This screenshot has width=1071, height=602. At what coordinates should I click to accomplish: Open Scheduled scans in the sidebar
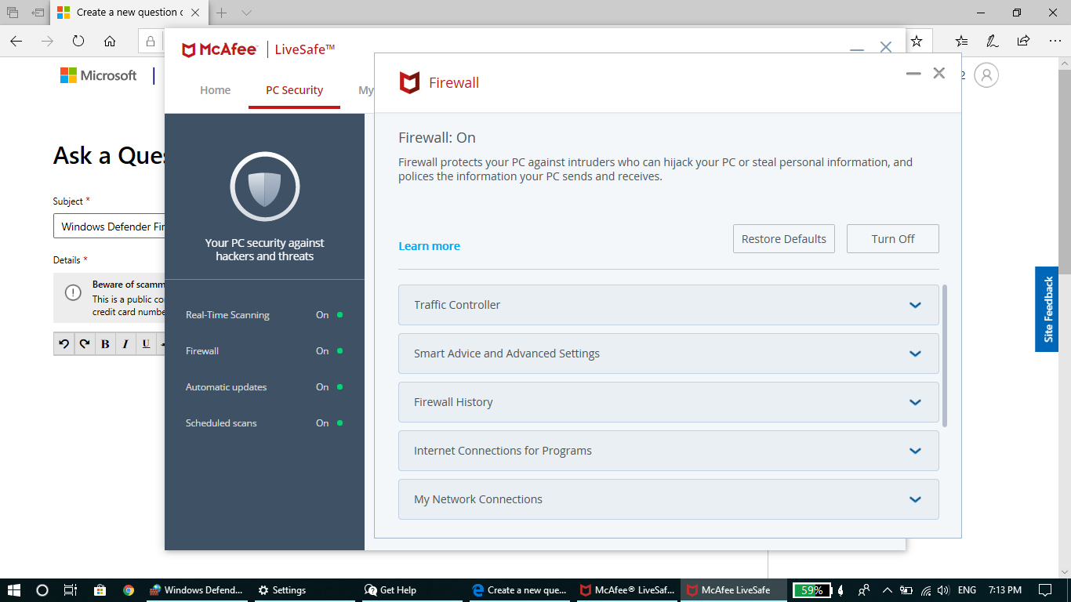click(x=264, y=423)
